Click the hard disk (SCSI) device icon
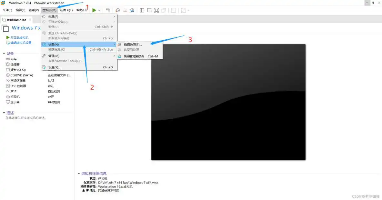 coord(8,70)
